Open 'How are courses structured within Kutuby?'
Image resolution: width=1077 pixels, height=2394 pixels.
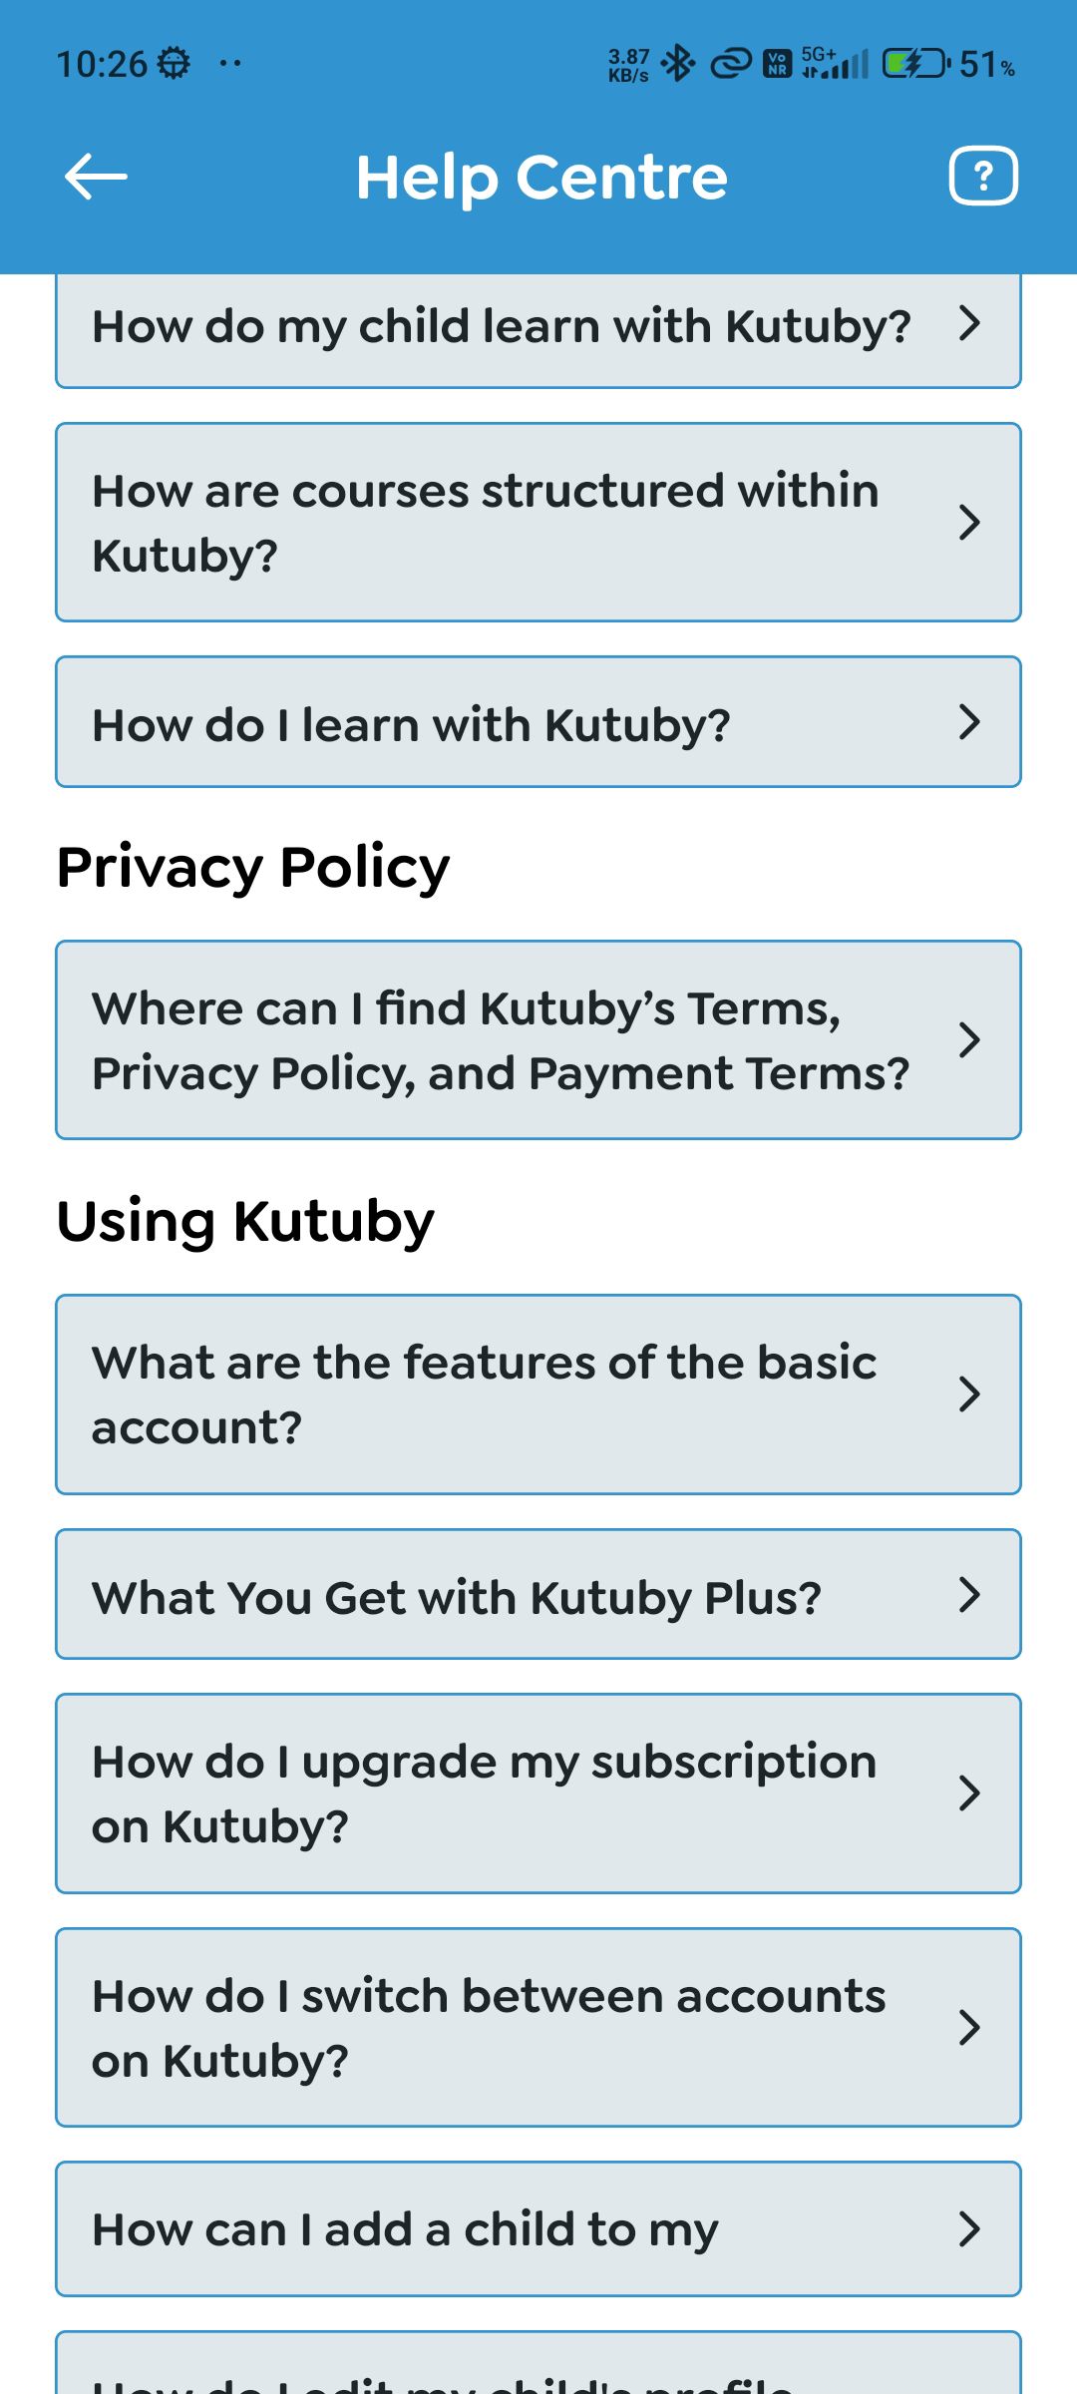[x=486, y=522]
